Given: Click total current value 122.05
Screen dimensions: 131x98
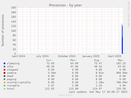Looking at the screenshot, I should point(50,89).
